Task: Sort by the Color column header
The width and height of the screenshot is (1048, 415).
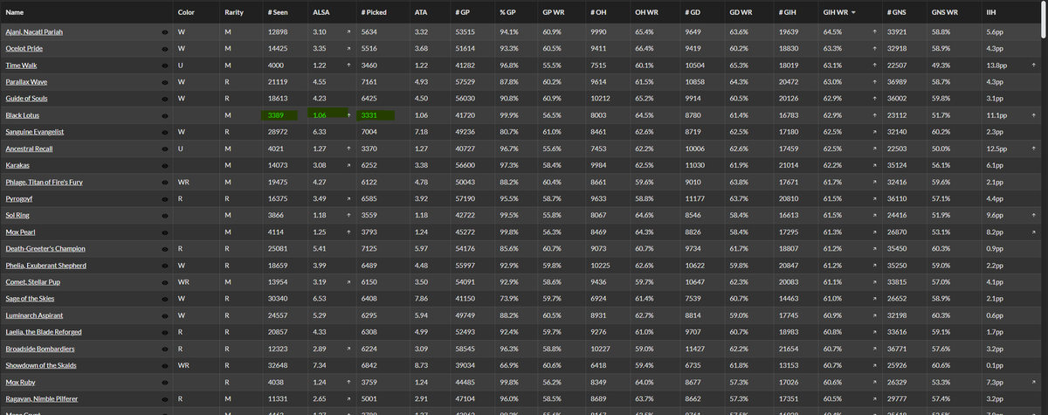Action: click(x=186, y=13)
